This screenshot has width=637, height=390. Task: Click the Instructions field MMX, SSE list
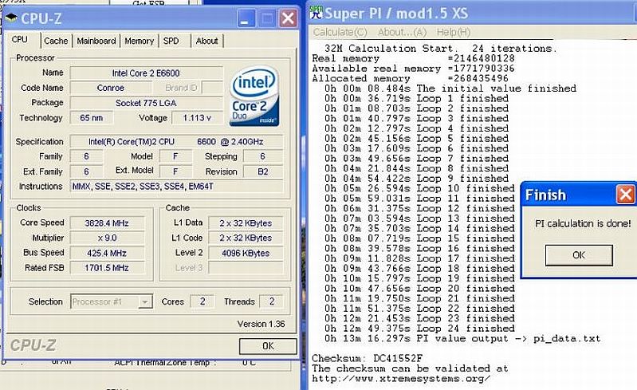tap(176, 187)
